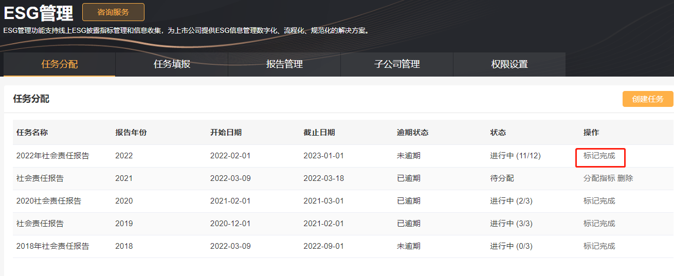This screenshot has height=276, width=674.
Task: Click the deadline 2023-01-01 cell
Action: 323,156
